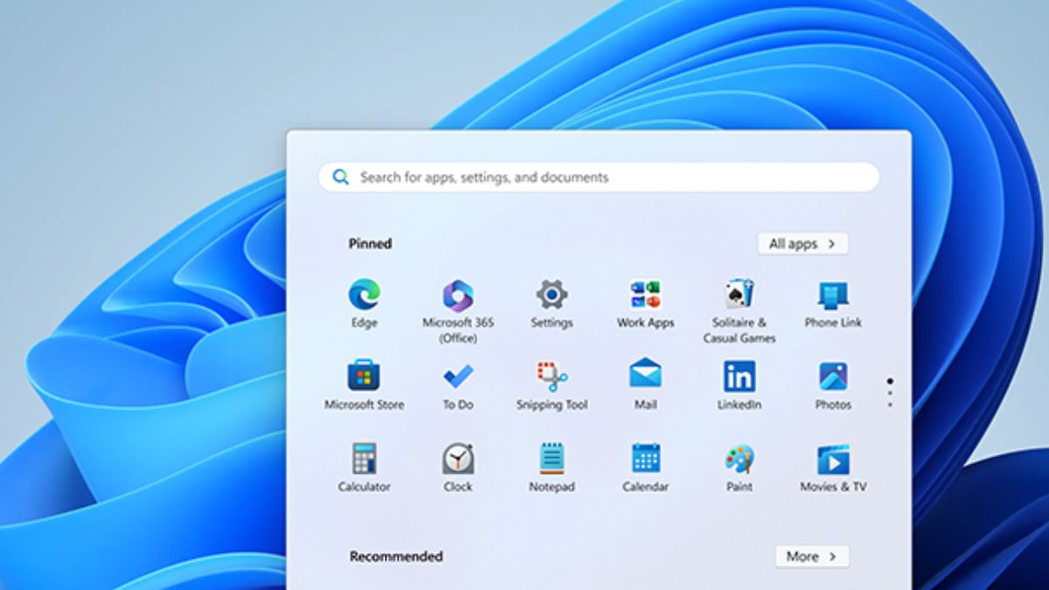
Task: Click the More button under Recommended
Action: (812, 556)
